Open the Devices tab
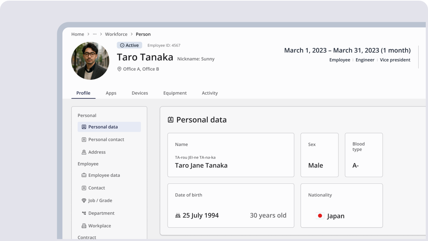The height and width of the screenshot is (241, 428). [140, 93]
